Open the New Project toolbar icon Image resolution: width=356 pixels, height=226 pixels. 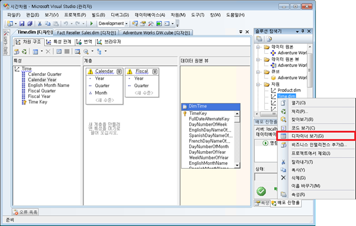tap(10, 24)
